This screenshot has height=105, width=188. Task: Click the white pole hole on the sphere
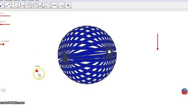pos(109,52)
